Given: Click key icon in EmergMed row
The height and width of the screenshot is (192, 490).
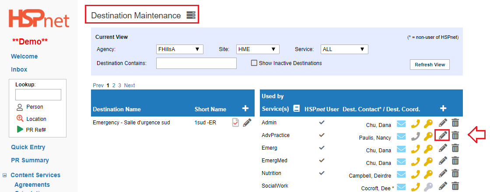Looking at the screenshot, I should 428,162.
